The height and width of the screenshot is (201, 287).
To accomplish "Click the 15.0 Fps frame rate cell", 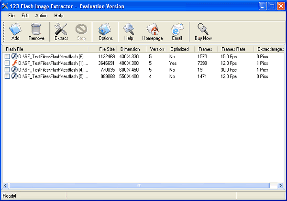I will (229, 56).
